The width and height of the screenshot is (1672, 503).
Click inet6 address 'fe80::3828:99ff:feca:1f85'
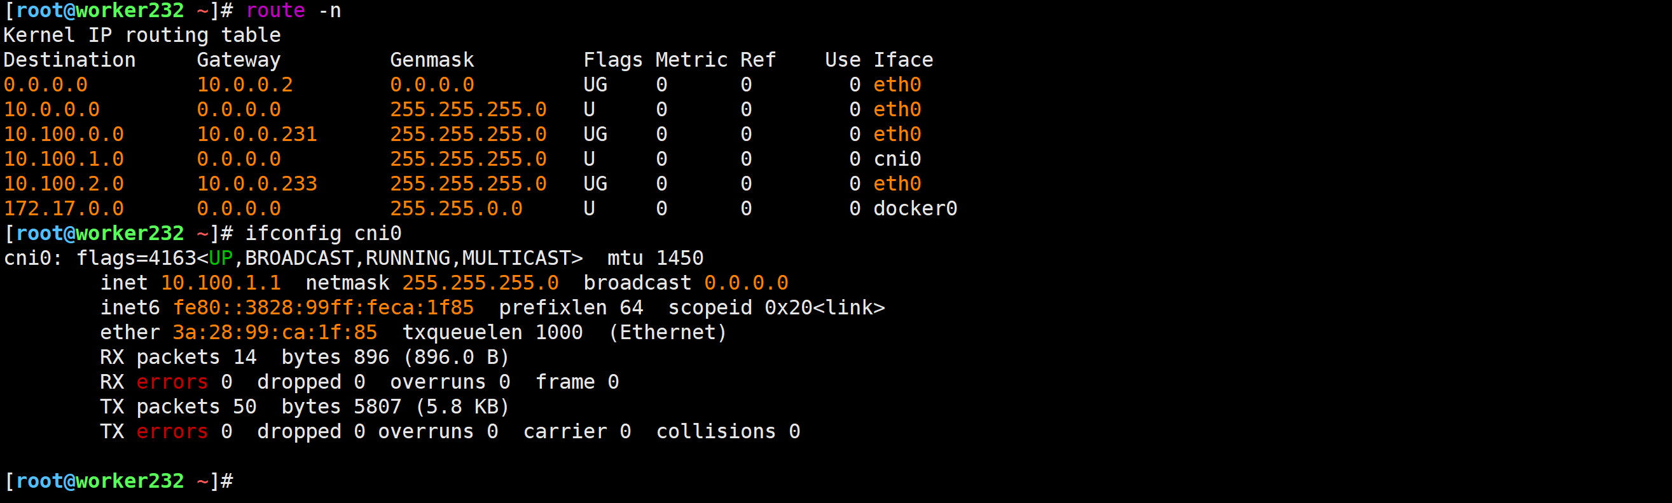click(x=323, y=307)
